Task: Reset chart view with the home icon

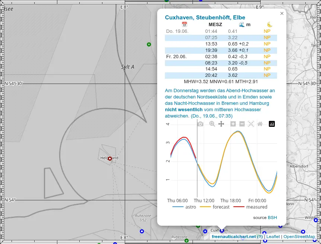Action: [x=260, y=124]
